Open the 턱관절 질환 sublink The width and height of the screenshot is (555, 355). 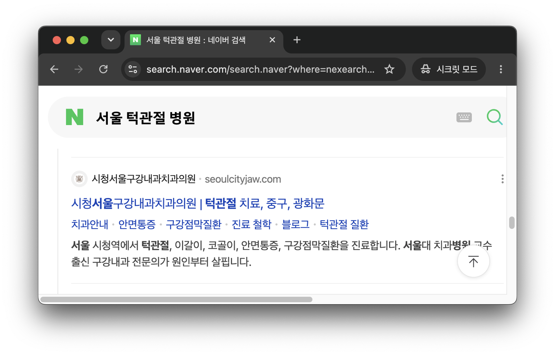tap(344, 224)
